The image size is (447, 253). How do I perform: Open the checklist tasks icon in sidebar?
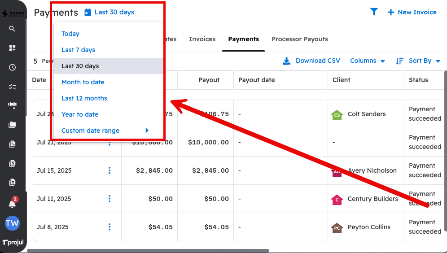pyautogui.click(x=12, y=87)
